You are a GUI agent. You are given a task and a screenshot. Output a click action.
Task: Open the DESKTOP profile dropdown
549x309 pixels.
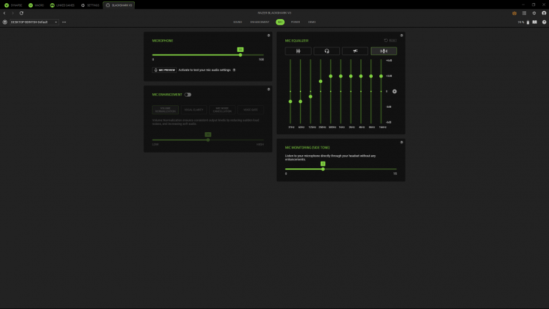(x=34, y=22)
